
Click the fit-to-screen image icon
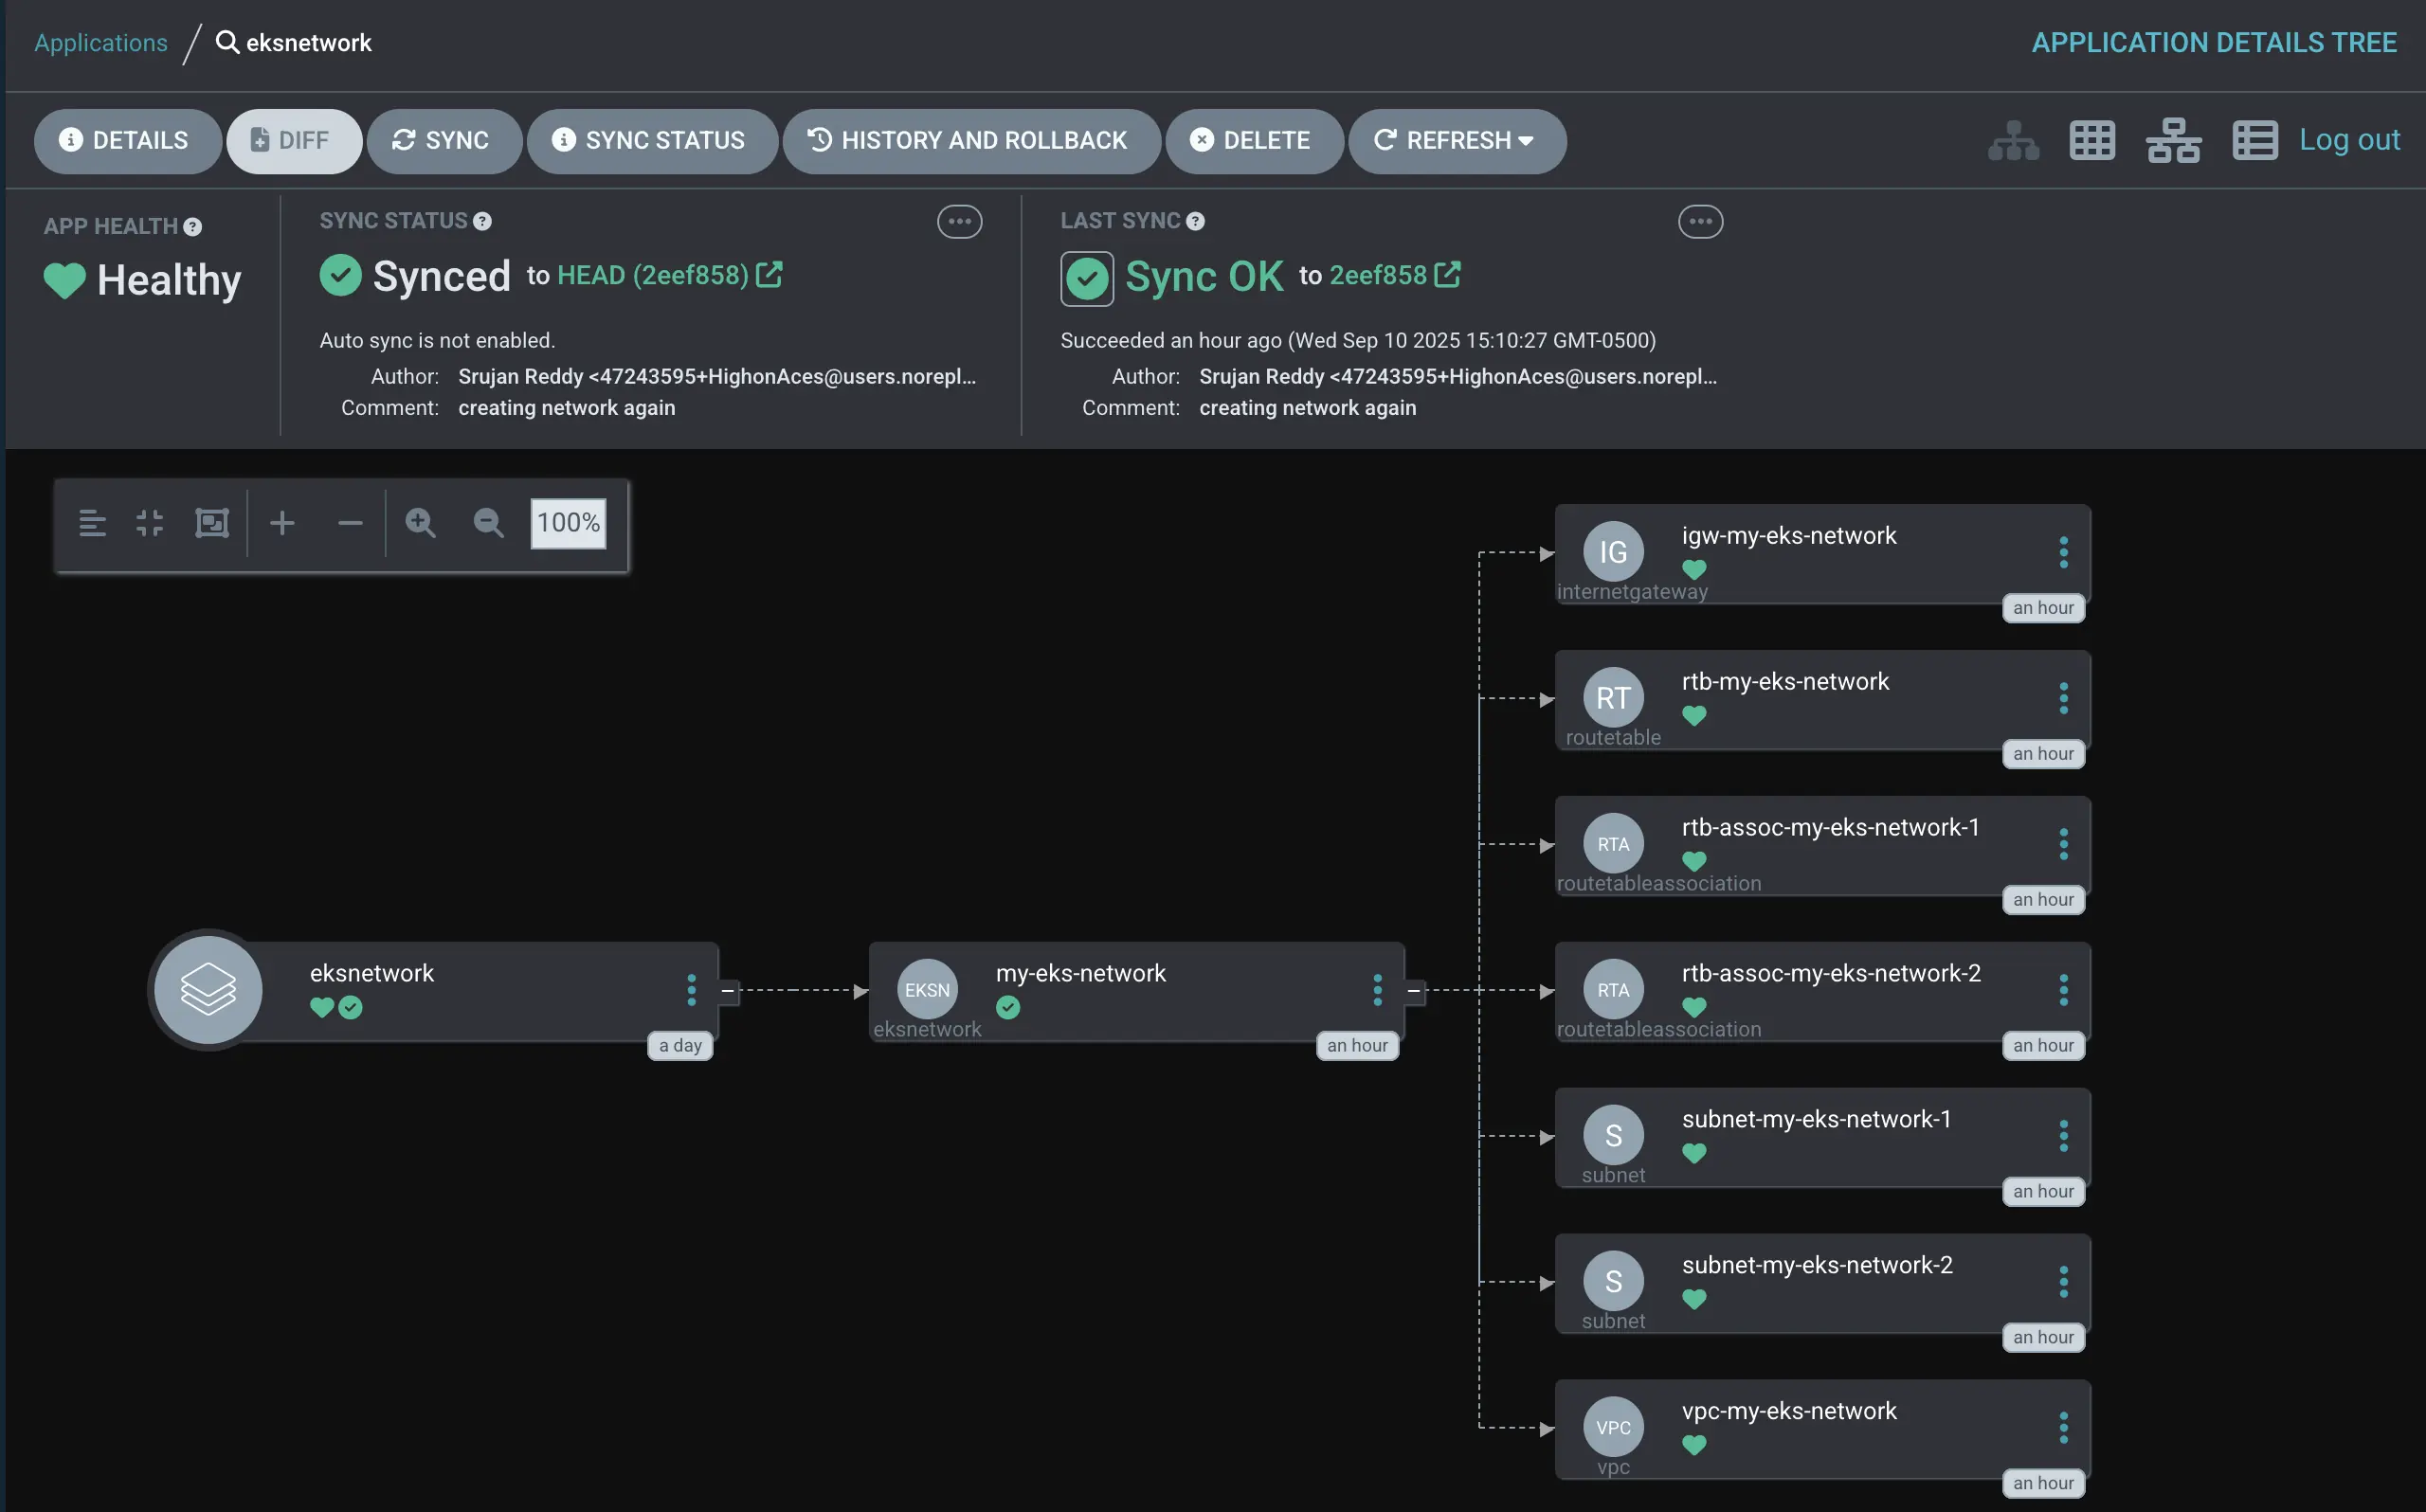pyautogui.click(x=212, y=523)
